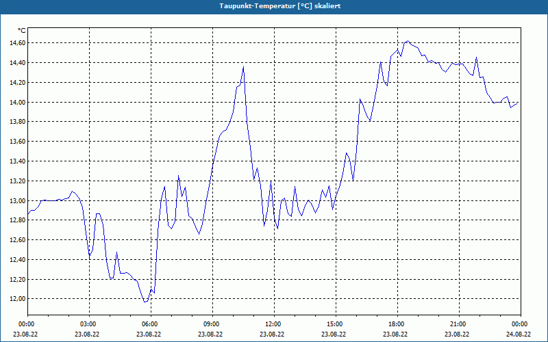Click the 14,60 y-axis value
548x342 pixels.
click(18, 43)
